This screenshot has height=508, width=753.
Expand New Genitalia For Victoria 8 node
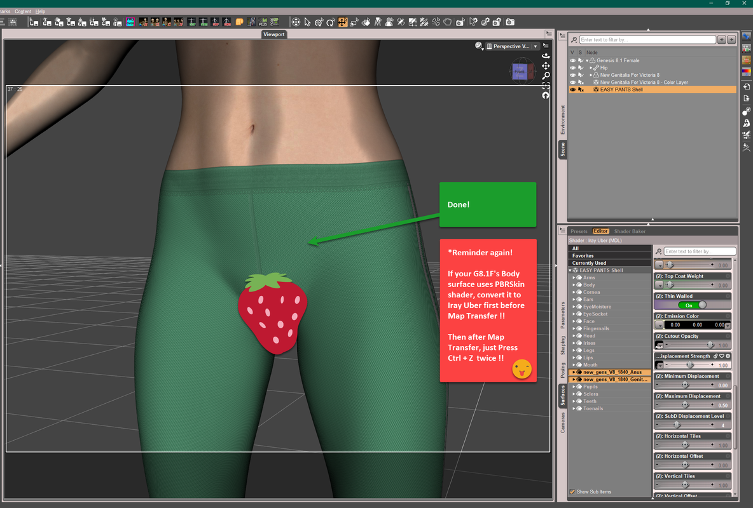[x=591, y=75]
